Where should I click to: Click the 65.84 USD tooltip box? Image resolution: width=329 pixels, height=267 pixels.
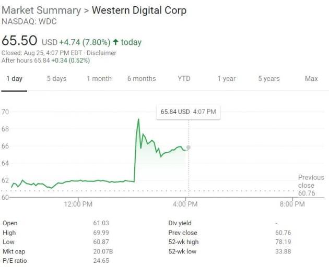(188, 112)
